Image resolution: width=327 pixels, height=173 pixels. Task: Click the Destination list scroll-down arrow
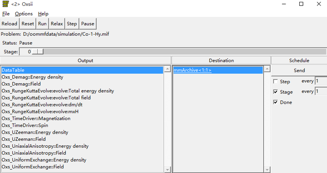267,170
